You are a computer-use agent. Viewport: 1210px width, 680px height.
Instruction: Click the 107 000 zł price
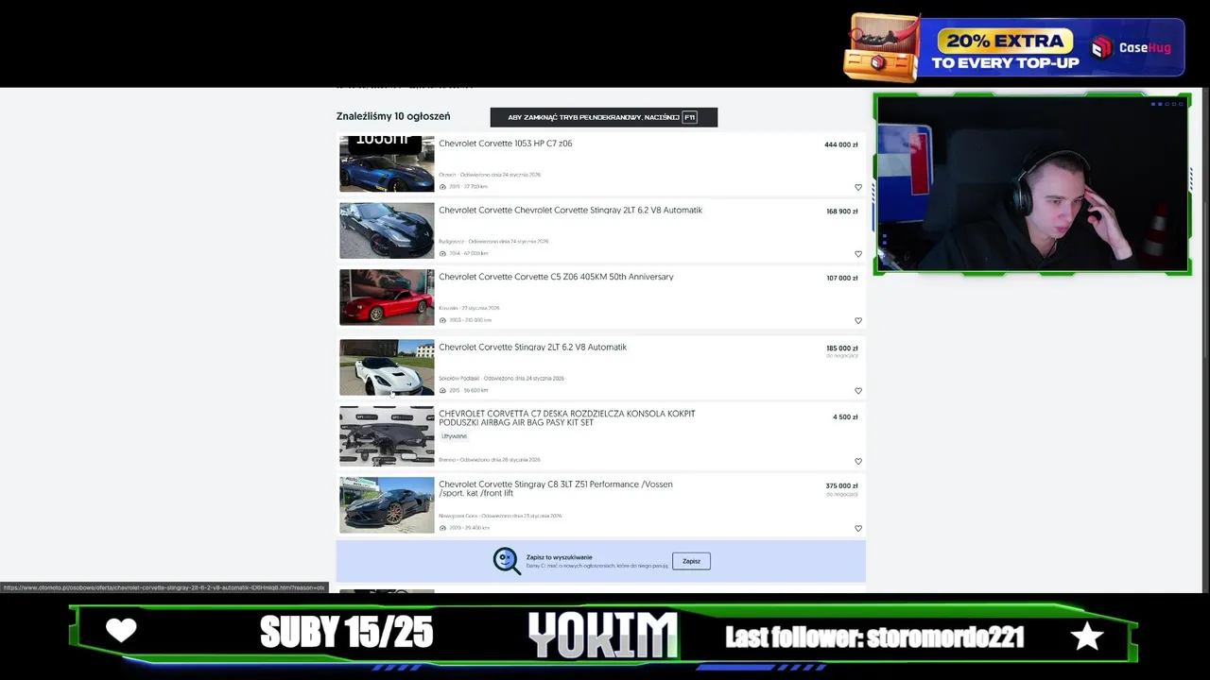841,279
